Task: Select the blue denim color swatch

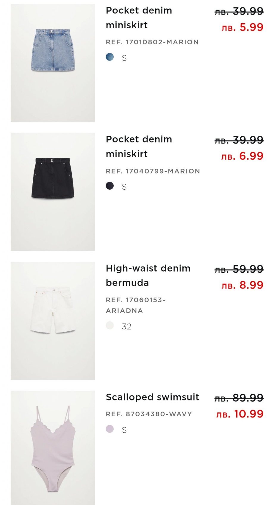Action: (x=110, y=57)
